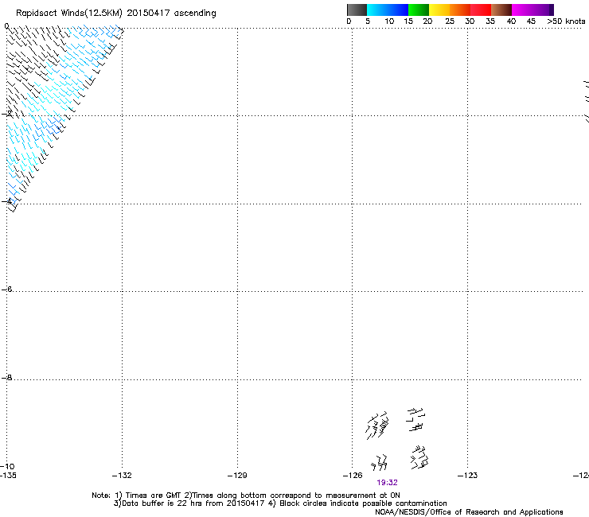This screenshot has height=517, width=589.
Task: Click the '-129' longitude axis label
Action: 237,476
